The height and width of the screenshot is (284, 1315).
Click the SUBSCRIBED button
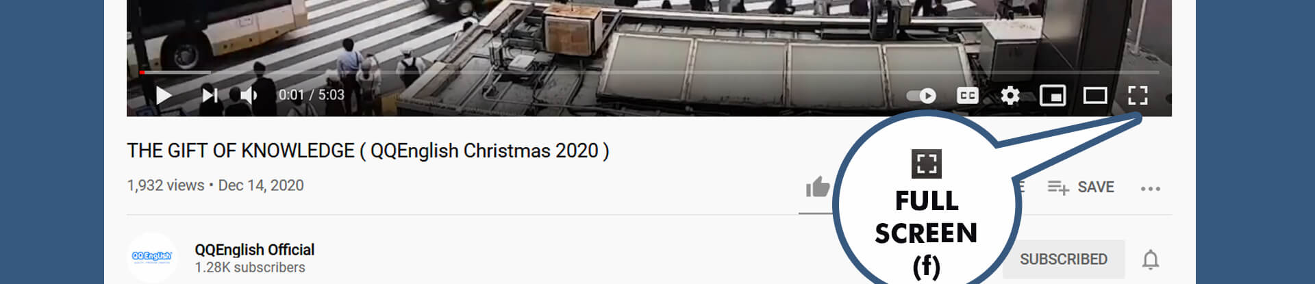1064,259
